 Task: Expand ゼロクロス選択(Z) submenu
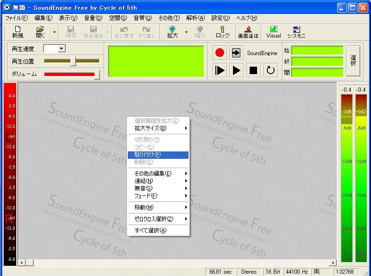coord(158,219)
